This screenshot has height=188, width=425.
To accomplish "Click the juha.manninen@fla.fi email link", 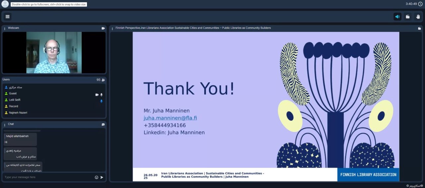I will pos(170,118).
